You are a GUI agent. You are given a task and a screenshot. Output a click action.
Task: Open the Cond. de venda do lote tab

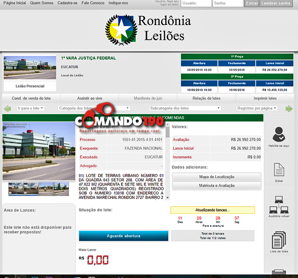click(31, 98)
